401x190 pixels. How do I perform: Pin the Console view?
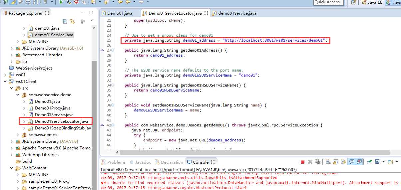(369, 162)
